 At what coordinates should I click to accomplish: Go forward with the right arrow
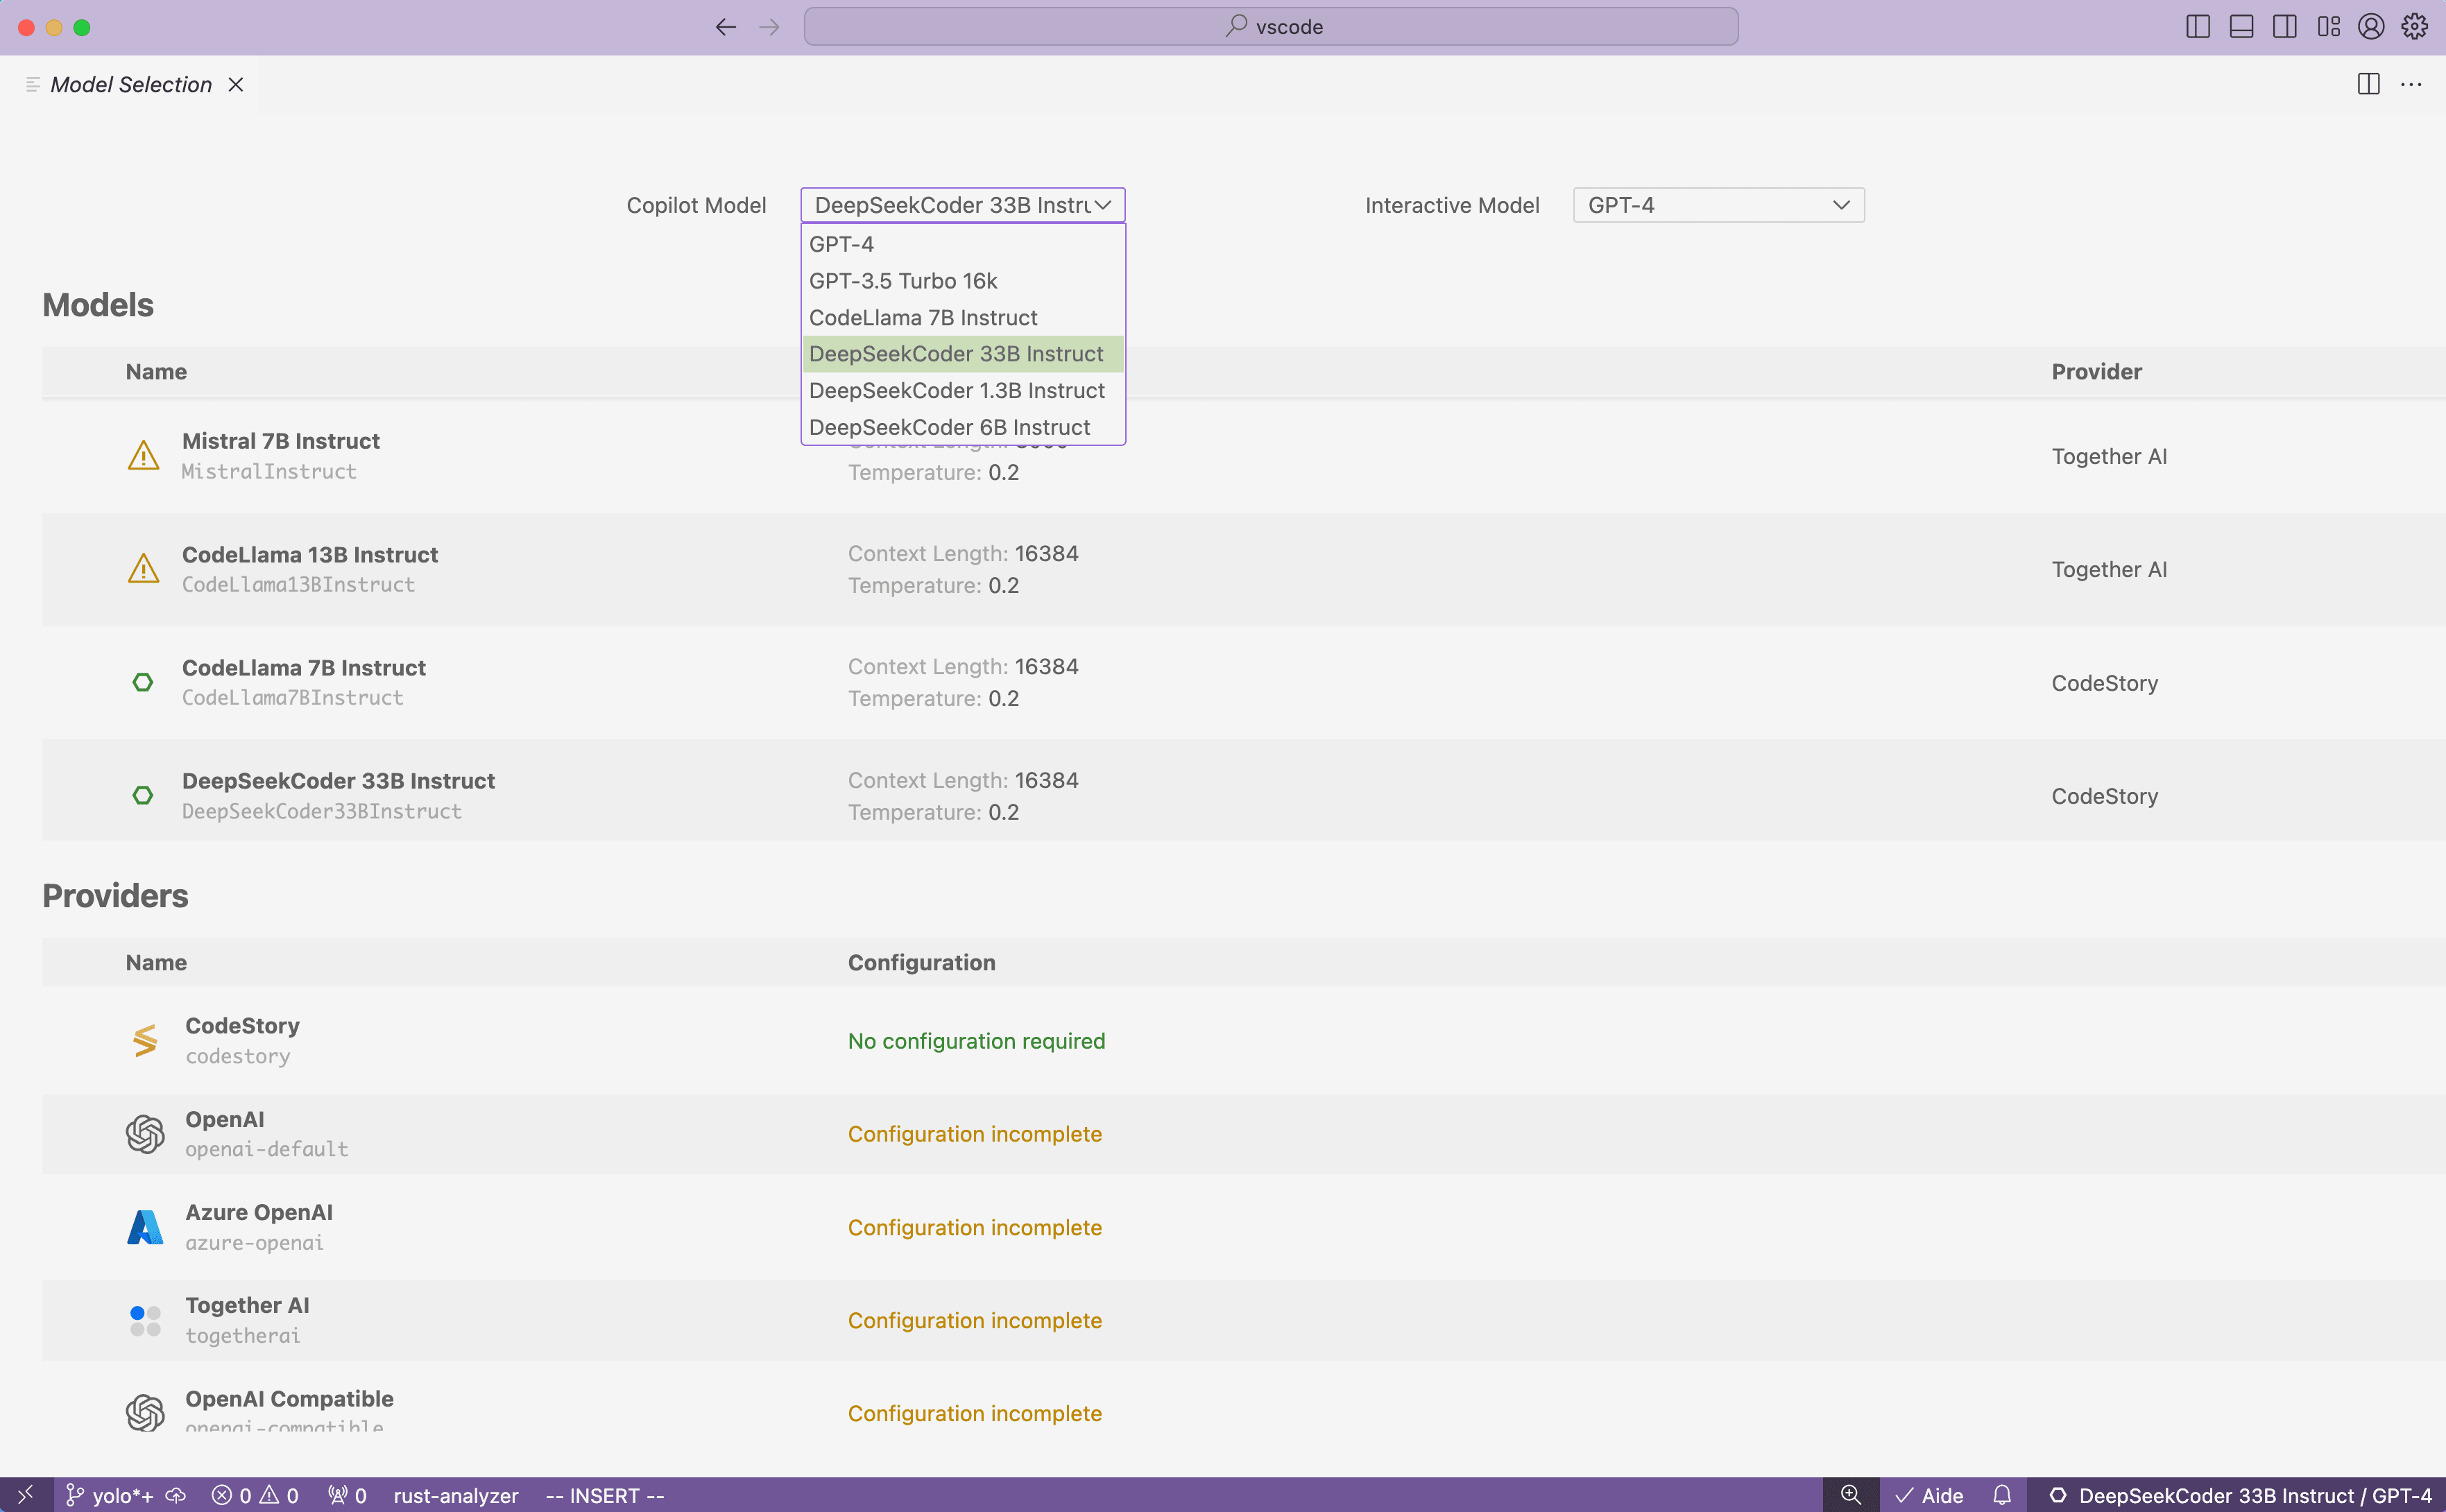tap(769, 27)
